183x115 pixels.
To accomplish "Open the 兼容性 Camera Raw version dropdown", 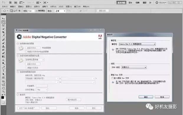I will coord(137,44).
